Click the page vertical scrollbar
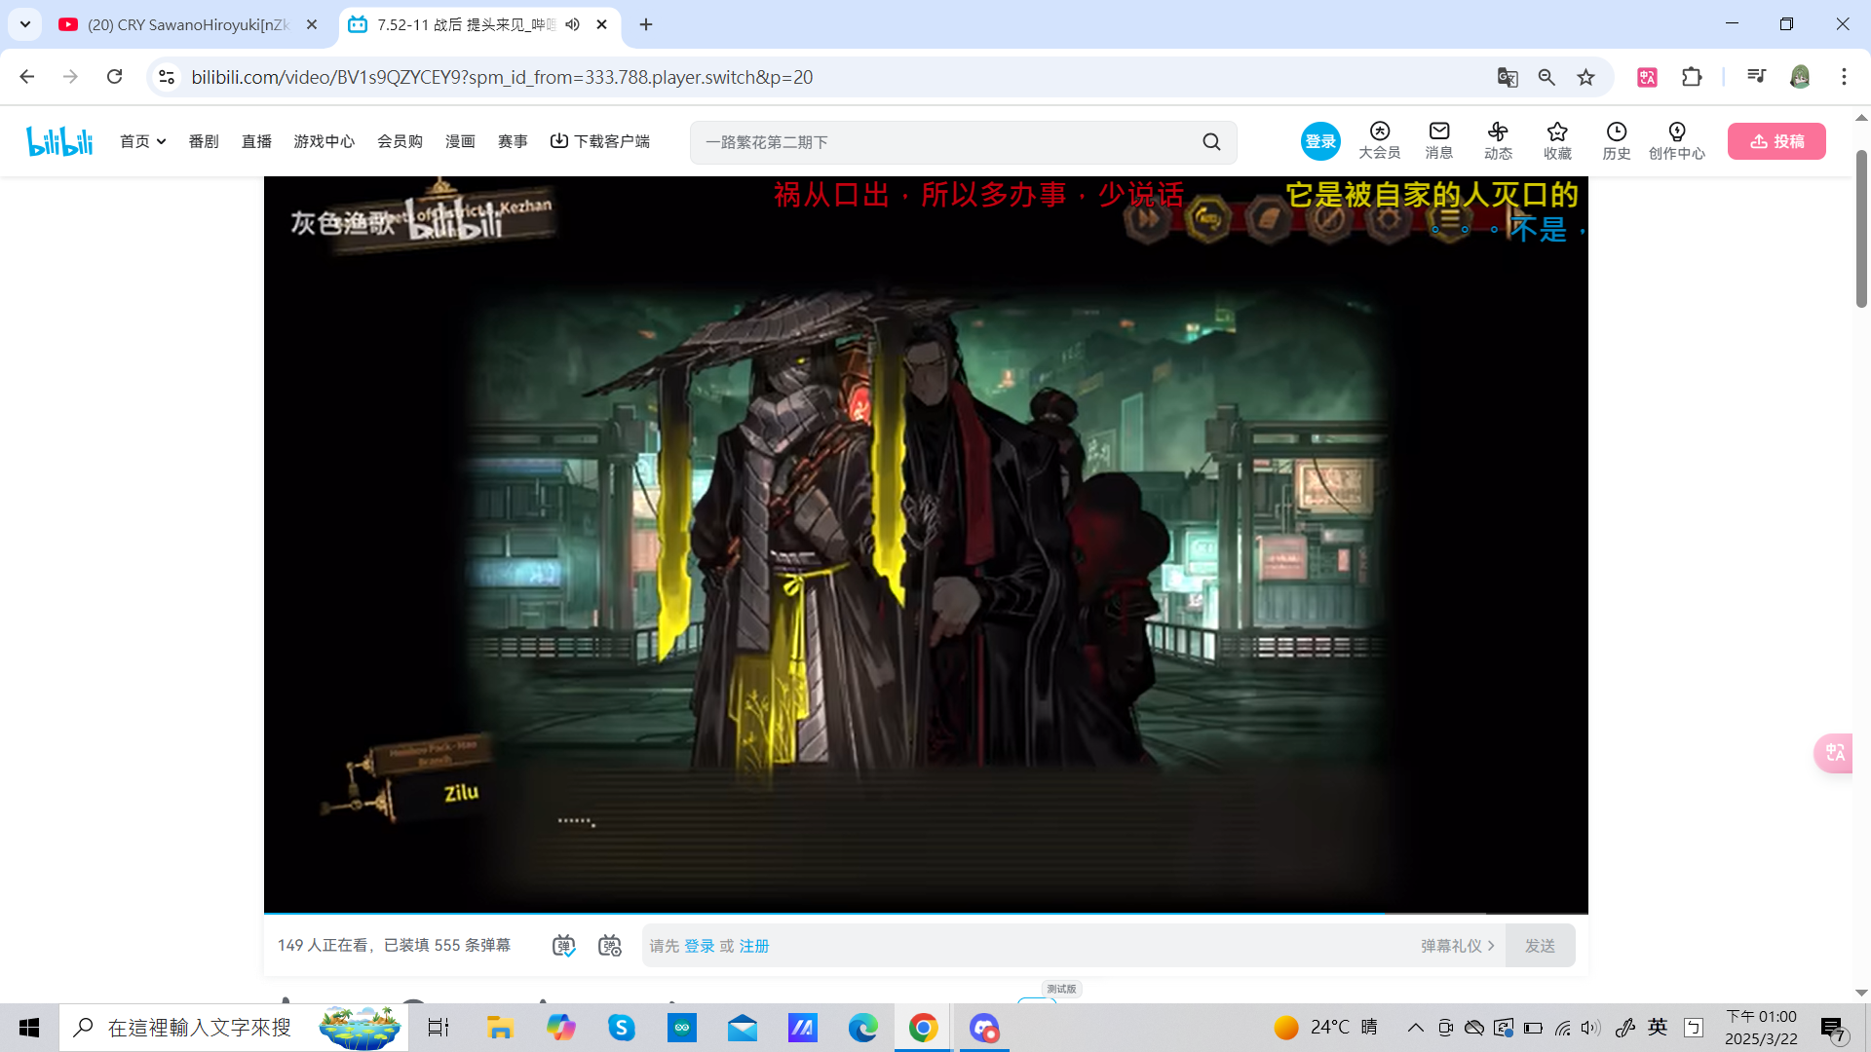The image size is (1871, 1052). point(1861,229)
